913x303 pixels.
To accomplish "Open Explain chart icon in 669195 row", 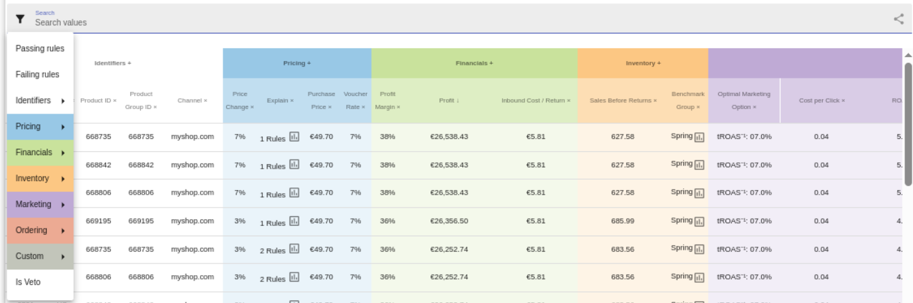I will click(294, 221).
